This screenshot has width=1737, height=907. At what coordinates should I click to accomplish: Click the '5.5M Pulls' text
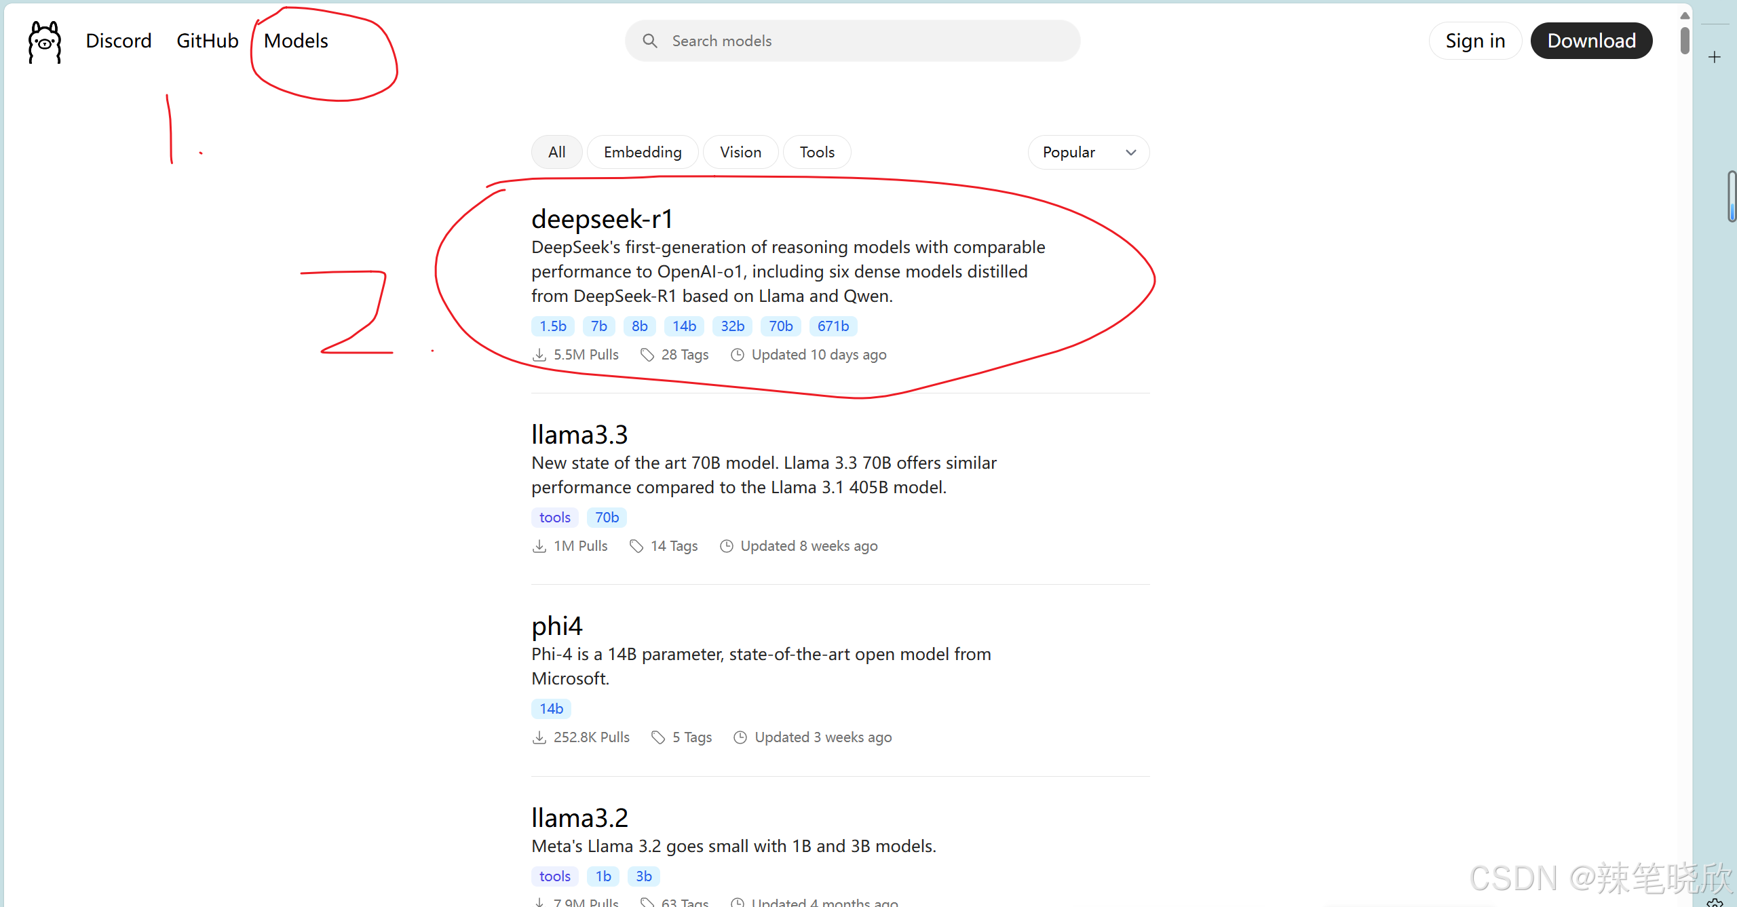tap(586, 355)
